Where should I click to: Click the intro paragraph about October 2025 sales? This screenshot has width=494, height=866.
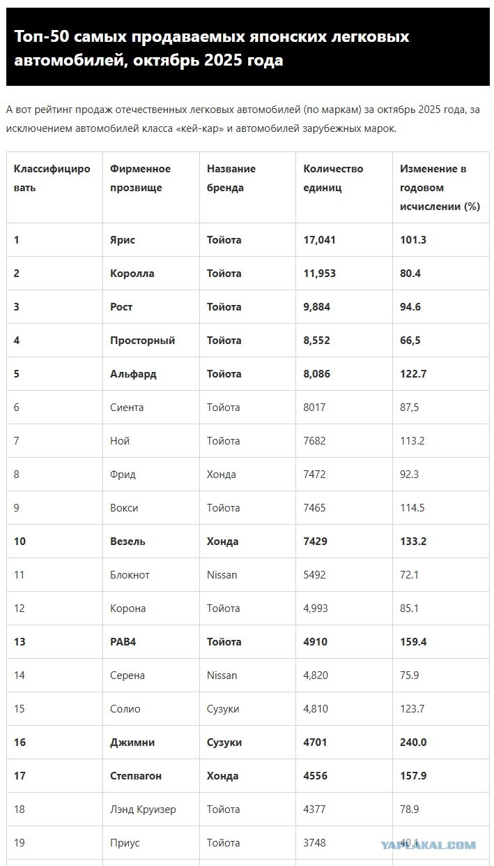click(x=242, y=119)
